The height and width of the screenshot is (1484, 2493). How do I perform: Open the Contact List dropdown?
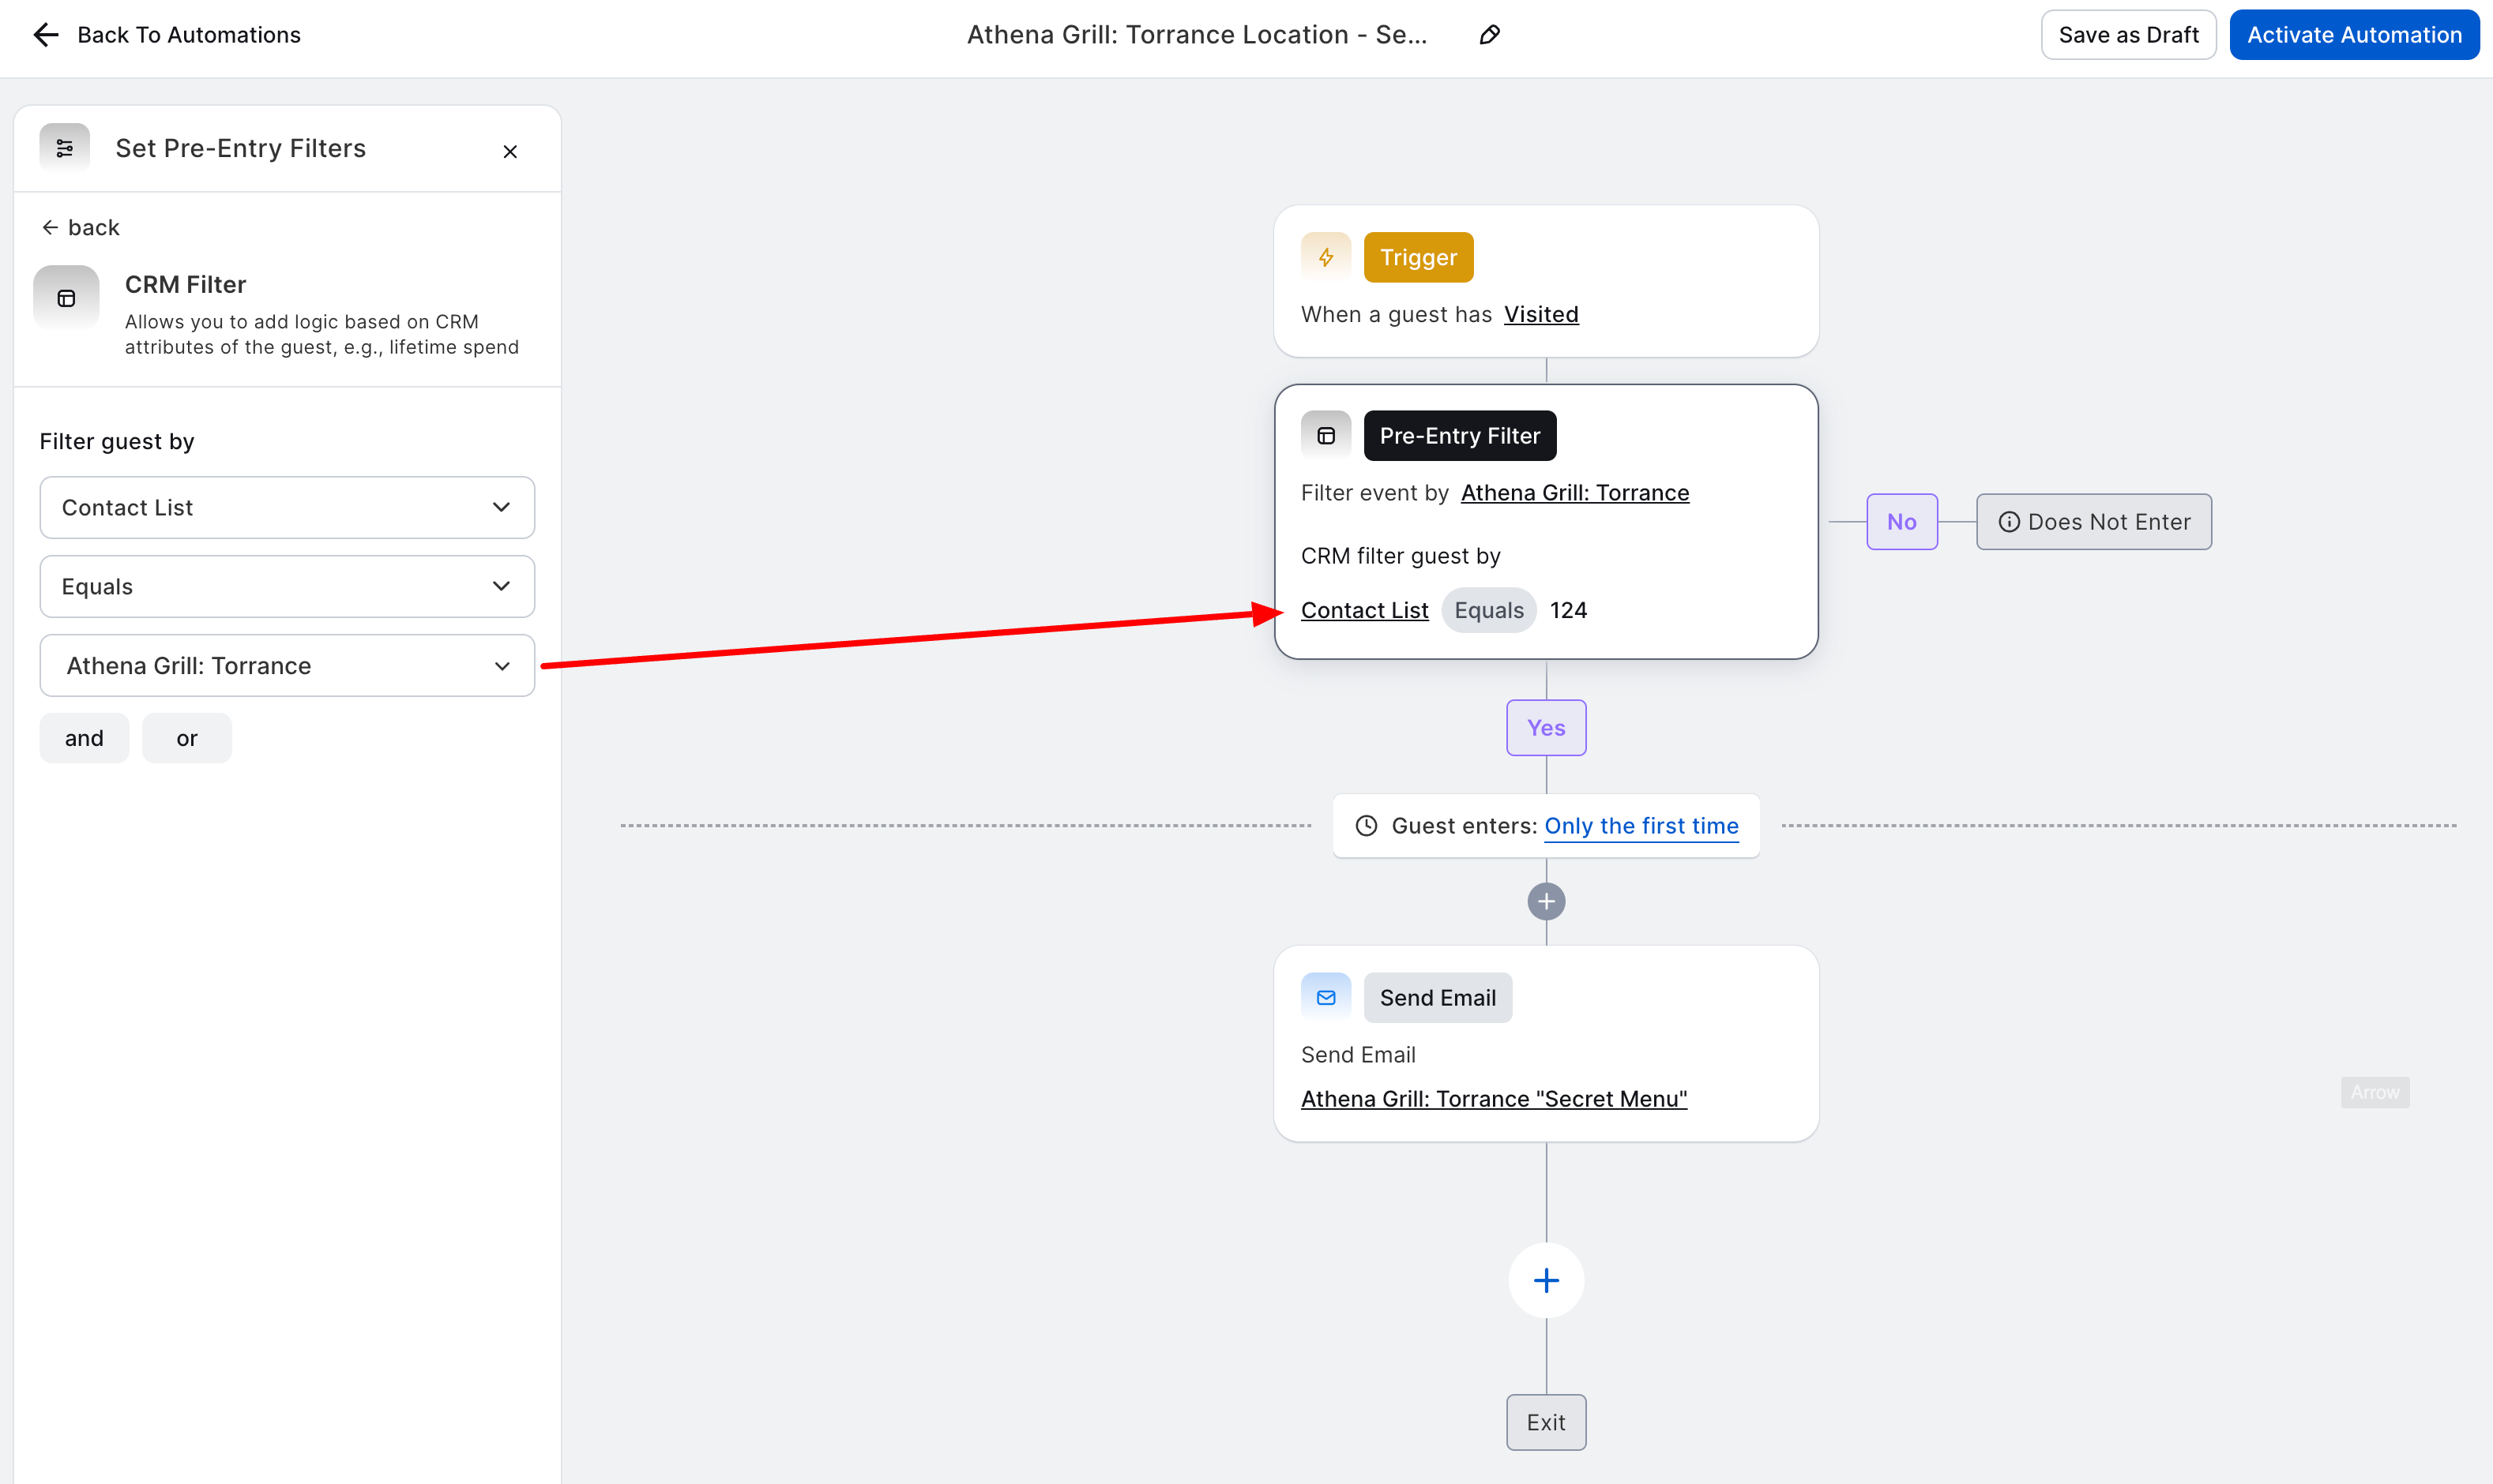click(287, 507)
